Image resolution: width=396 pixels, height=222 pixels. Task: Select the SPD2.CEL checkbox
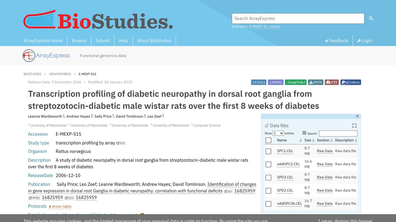click(x=268, y=191)
